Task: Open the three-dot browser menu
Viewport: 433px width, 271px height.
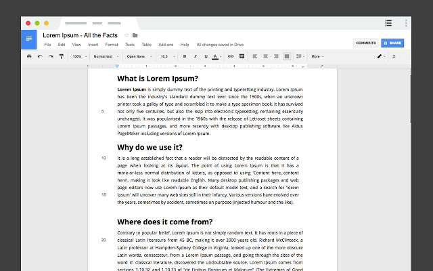Action: [406, 23]
